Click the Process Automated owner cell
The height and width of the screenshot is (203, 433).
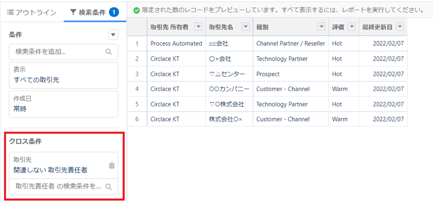click(x=176, y=44)
